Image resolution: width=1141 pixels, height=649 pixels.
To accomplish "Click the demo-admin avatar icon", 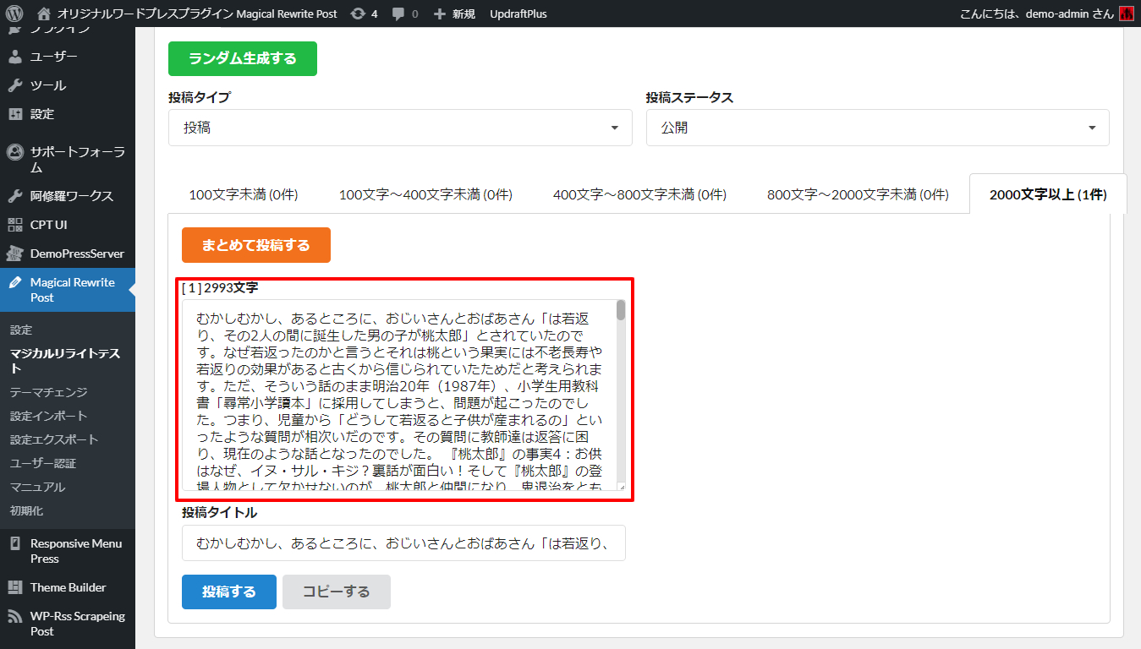I will tap(1126, 14).
